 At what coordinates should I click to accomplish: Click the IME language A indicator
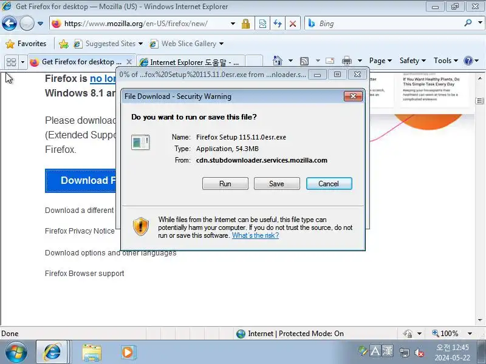[x=375, y=351]
